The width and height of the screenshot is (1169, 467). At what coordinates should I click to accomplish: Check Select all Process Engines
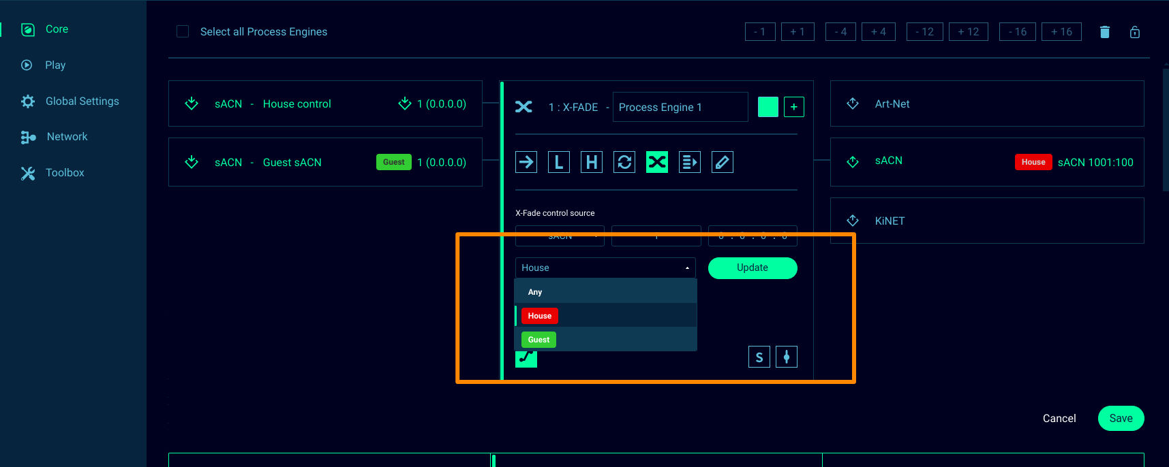click(x=183, y=31)
